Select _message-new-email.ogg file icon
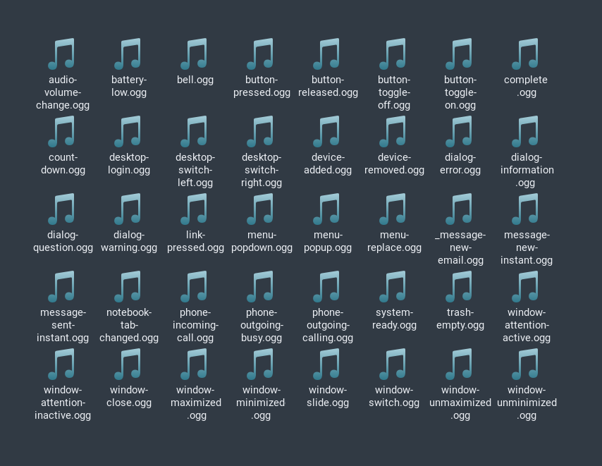The image size is (602, 466). click(x=459, y=209)
